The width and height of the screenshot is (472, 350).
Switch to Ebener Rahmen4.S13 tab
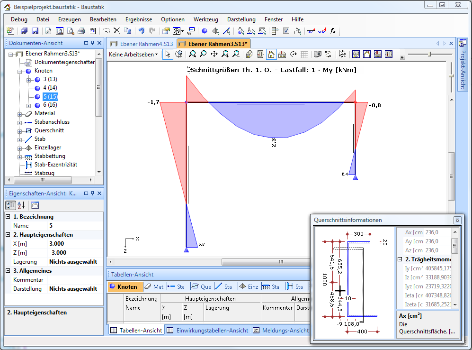coord(142,44)
